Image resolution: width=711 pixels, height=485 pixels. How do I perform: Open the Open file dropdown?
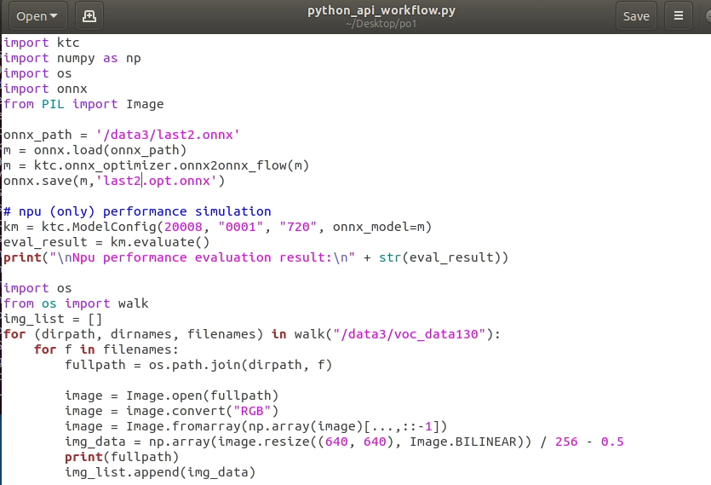point(37,16)
